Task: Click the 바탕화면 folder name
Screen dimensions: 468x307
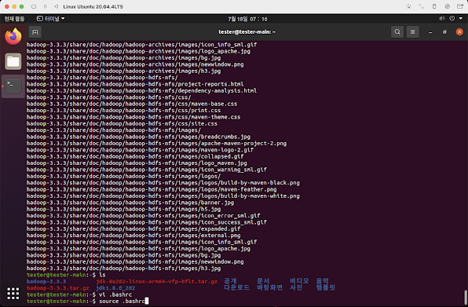Action: pyautogui.click(x=270, y=287)
